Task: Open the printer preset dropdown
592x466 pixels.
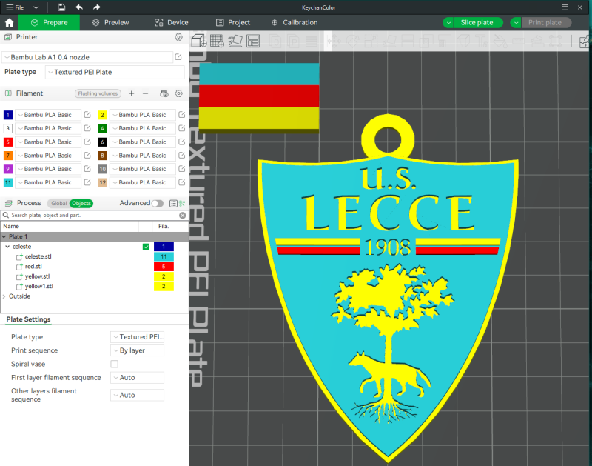Action: click(x=87, y=57)
